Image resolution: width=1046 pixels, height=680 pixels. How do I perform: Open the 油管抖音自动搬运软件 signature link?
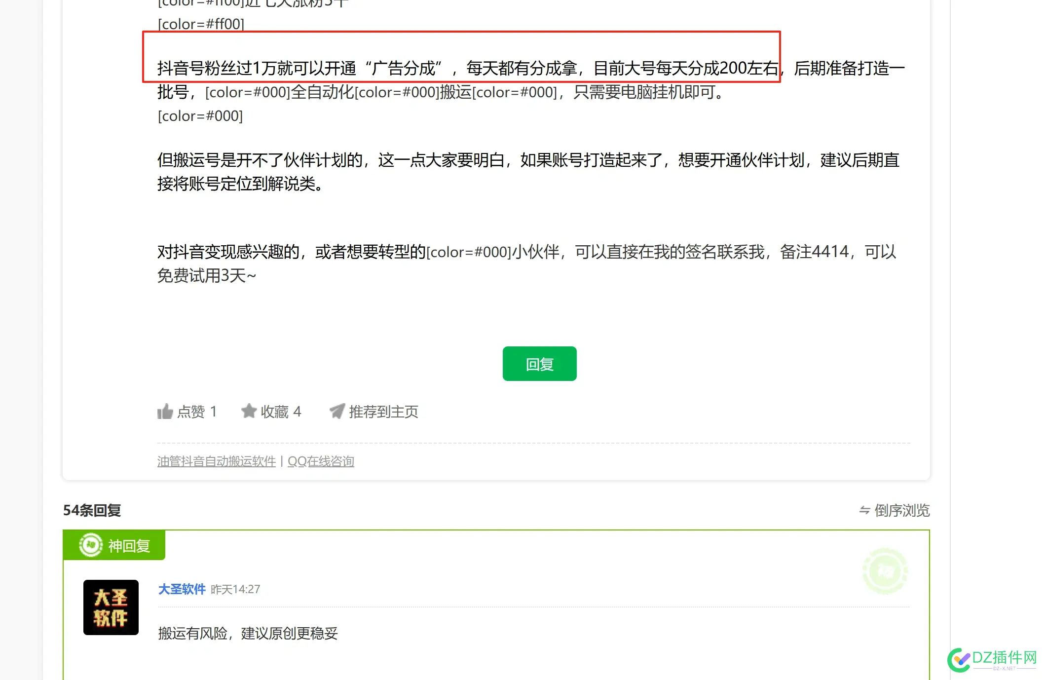click(216, 461)
